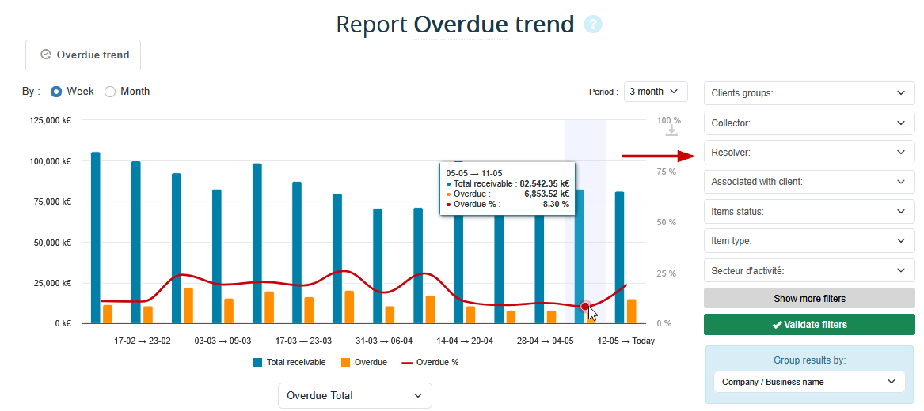
Task: Open the Overdue Total dropdown
Action: [x=355, y=395]
